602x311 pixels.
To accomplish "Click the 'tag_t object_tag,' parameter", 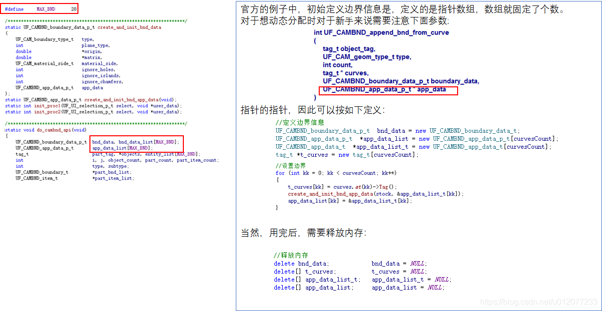I will [349, 49].
